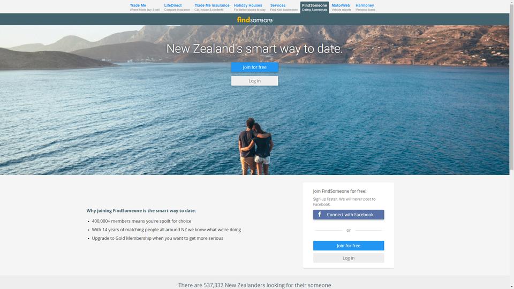Click the couple in the hero photo
514x289 pixels.
tap(255, 147)
